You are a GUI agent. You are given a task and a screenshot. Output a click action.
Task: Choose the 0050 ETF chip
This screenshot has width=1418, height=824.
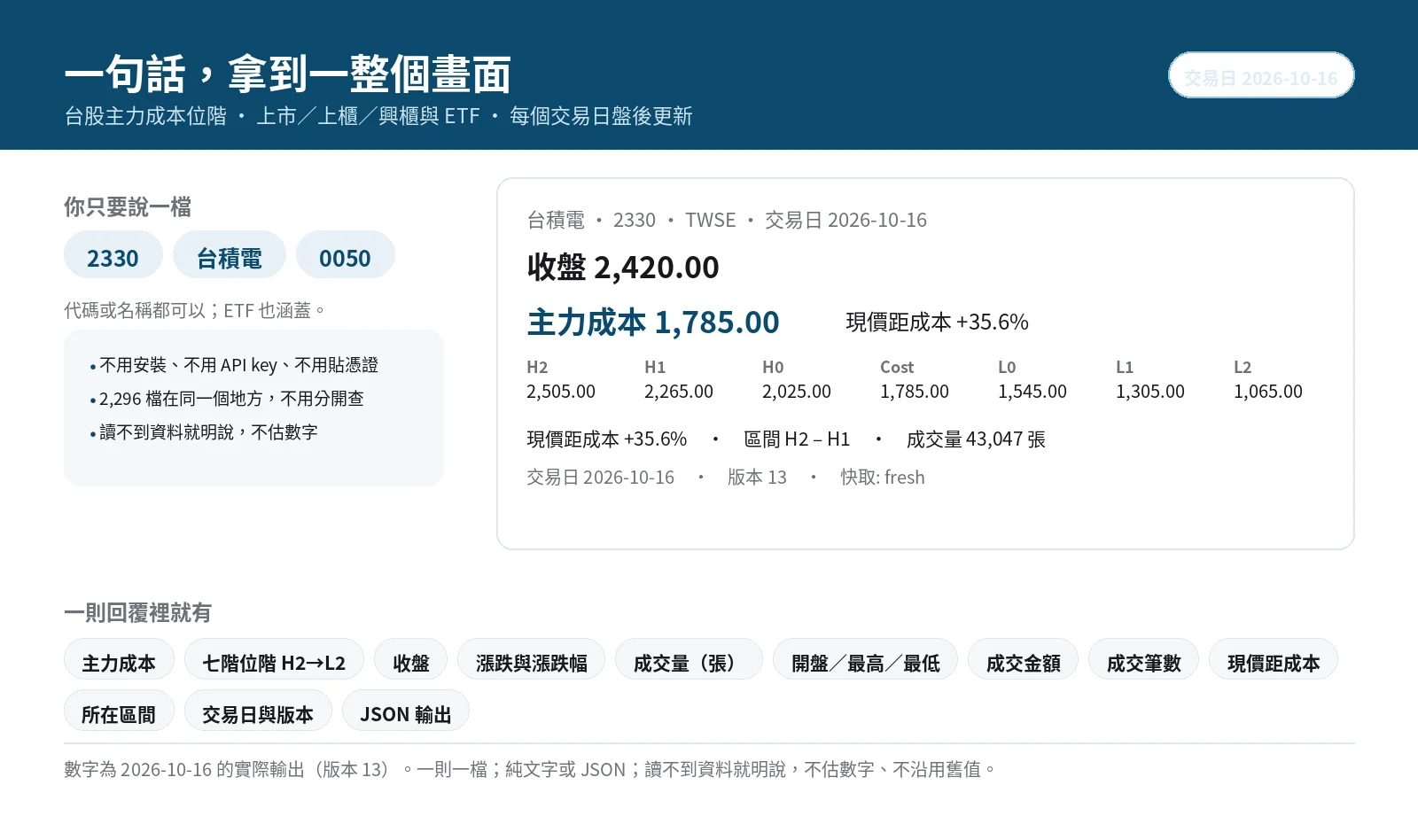click(x=346, y=255)
